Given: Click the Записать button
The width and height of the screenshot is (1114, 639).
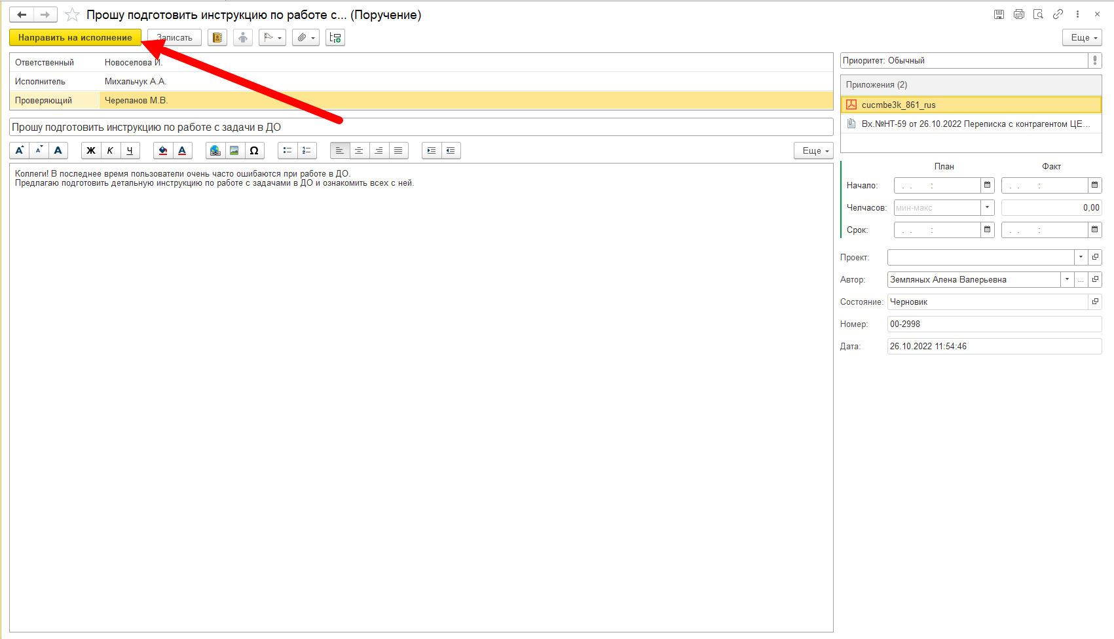Looking at the screenshot, I should (174, 38).
